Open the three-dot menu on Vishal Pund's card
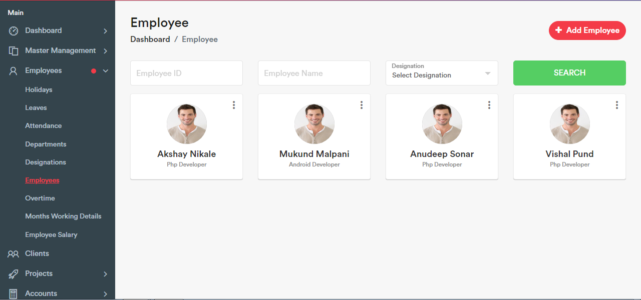641x300 pixels. (x=617, y=105)
